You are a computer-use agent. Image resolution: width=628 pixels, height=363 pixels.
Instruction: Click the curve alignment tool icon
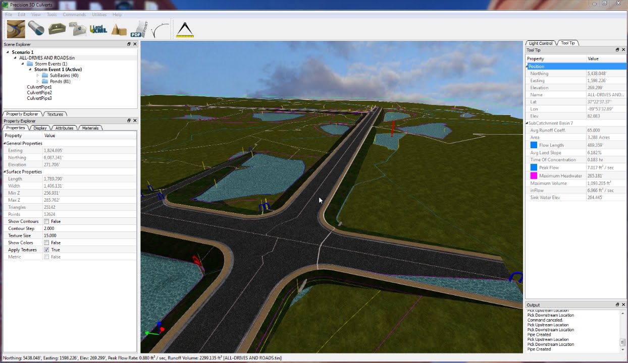click(161, 30)
